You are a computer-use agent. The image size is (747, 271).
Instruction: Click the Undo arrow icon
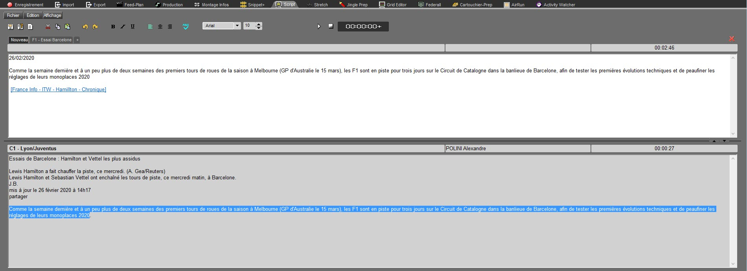[85, 27]
